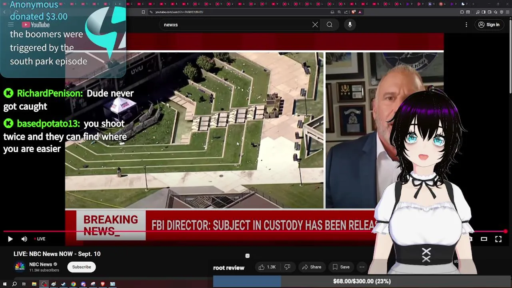Open media control music note icon
The height and width of the screenshot is (288, 512).
tap(478, 12)
